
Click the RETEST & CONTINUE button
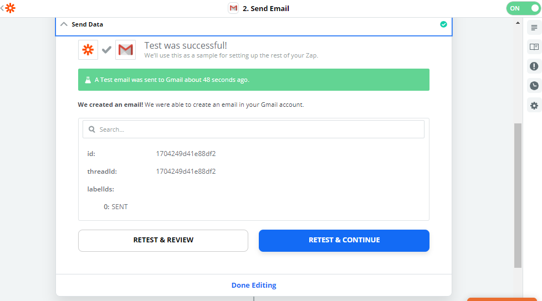click(x=344, y=240)
